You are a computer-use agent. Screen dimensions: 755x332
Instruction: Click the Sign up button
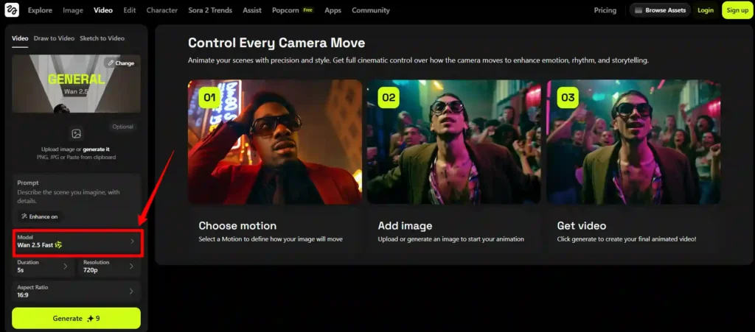[737, 10]
